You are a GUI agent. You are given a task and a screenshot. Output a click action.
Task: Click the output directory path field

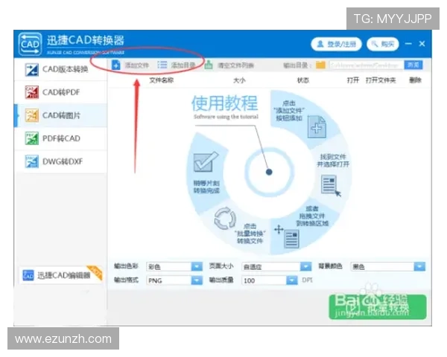point(367,65)
